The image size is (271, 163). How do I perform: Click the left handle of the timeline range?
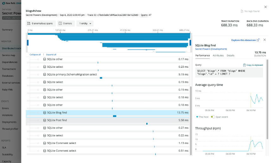(x=28, y=42)
